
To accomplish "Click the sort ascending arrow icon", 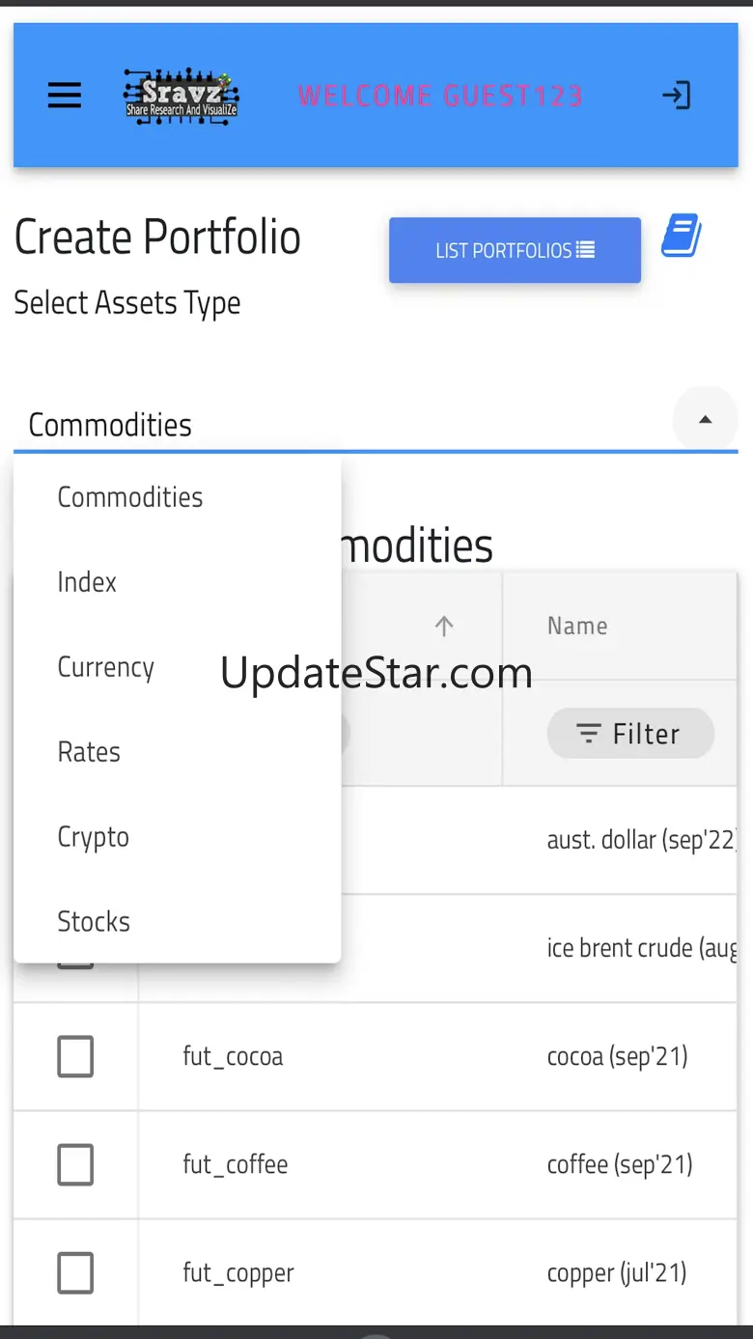I will [x=444, y=627].
